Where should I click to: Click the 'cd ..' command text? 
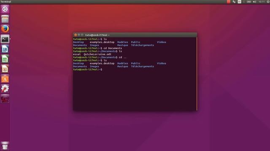[123, 57]
